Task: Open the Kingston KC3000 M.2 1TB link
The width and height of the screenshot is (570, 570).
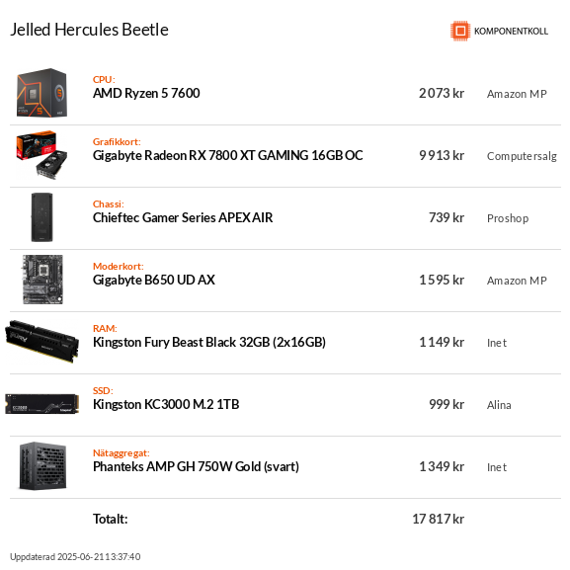Action: [166, 405]
